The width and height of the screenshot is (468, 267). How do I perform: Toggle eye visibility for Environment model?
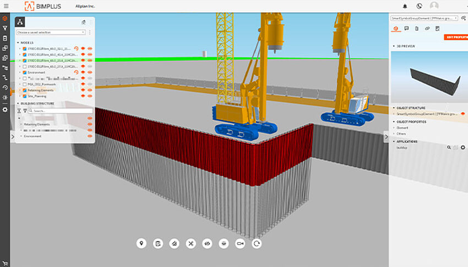(x=89, y=73)
